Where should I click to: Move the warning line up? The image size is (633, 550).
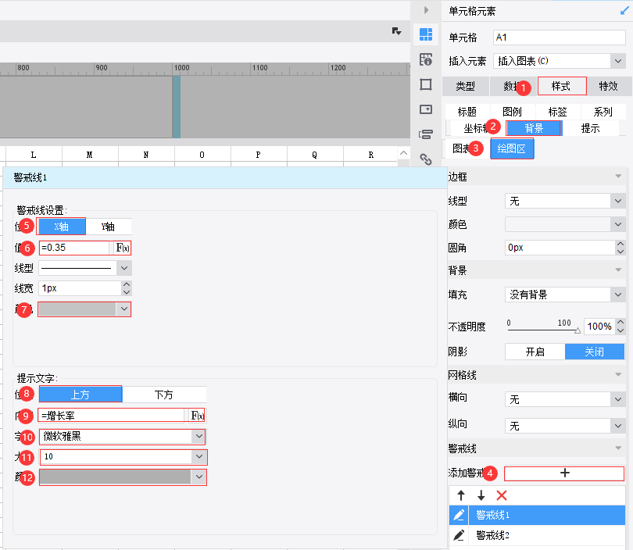461,495
